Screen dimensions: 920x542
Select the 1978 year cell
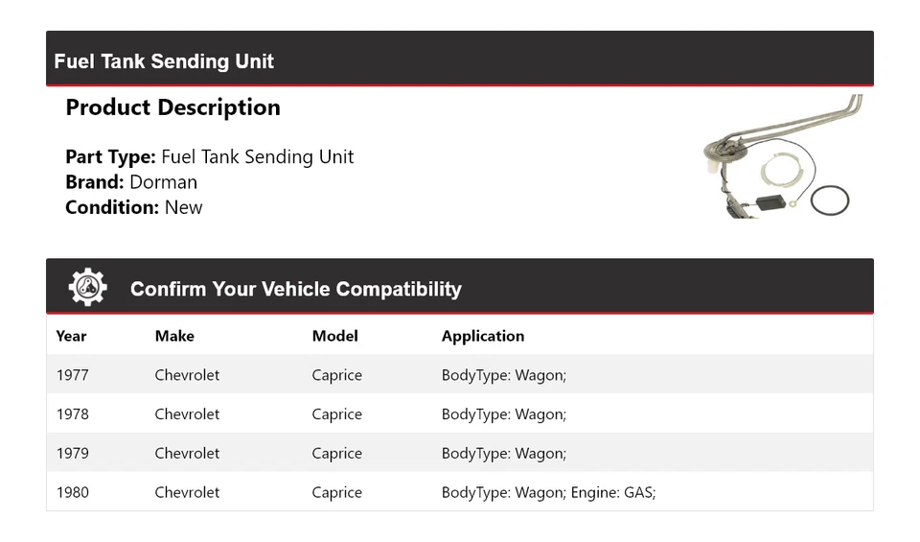[72, 414]
